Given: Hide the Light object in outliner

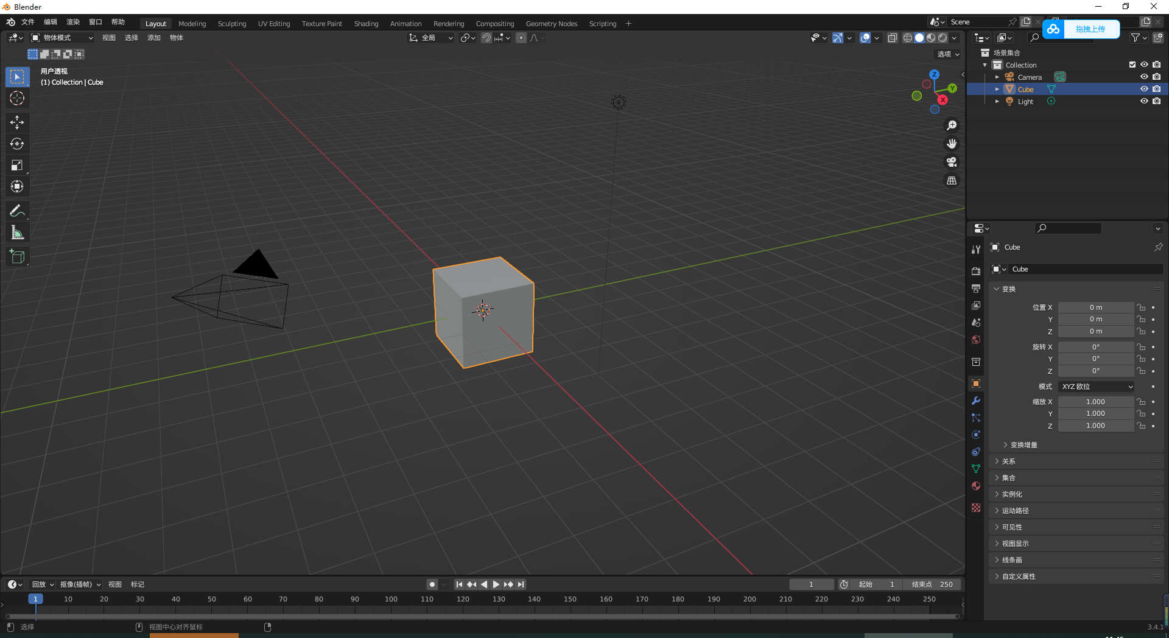Looking at the screenshot, I should (1144, 102).
